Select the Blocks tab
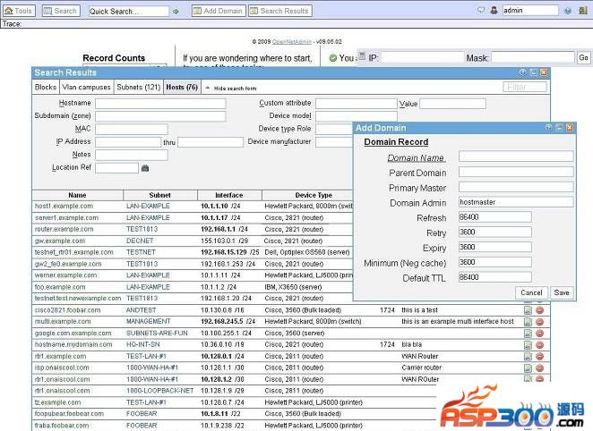 (46, 88)
